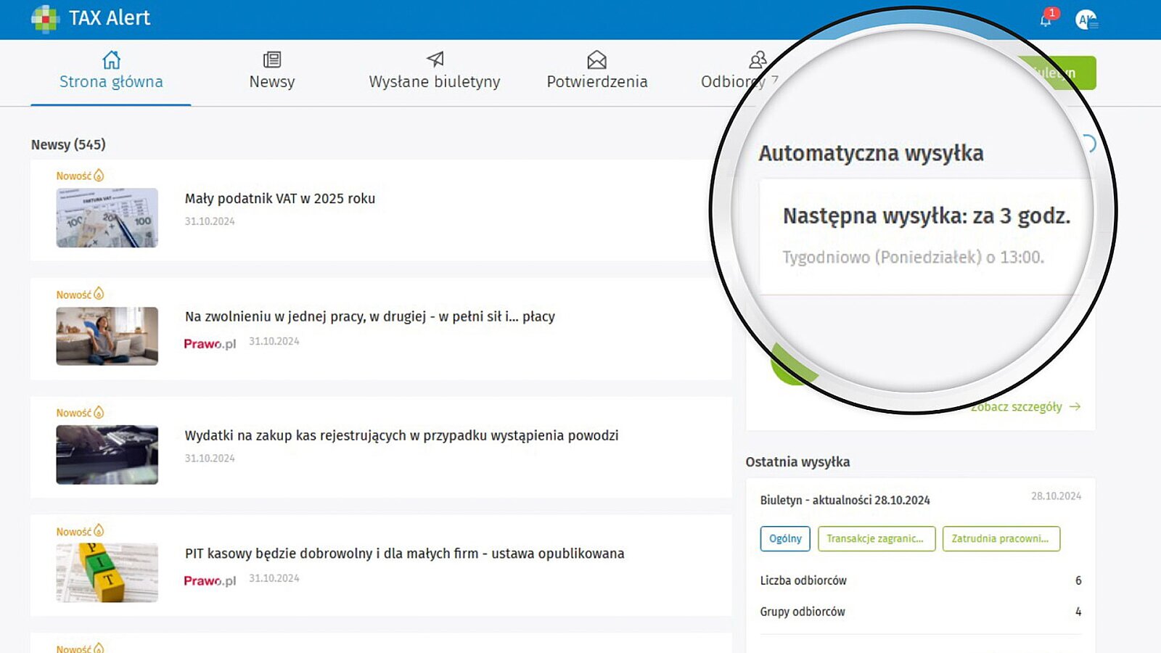Switch to the Wysłane biuletyny tab
Viewport: 1161px width, 653px height.
tap(434, 82)
